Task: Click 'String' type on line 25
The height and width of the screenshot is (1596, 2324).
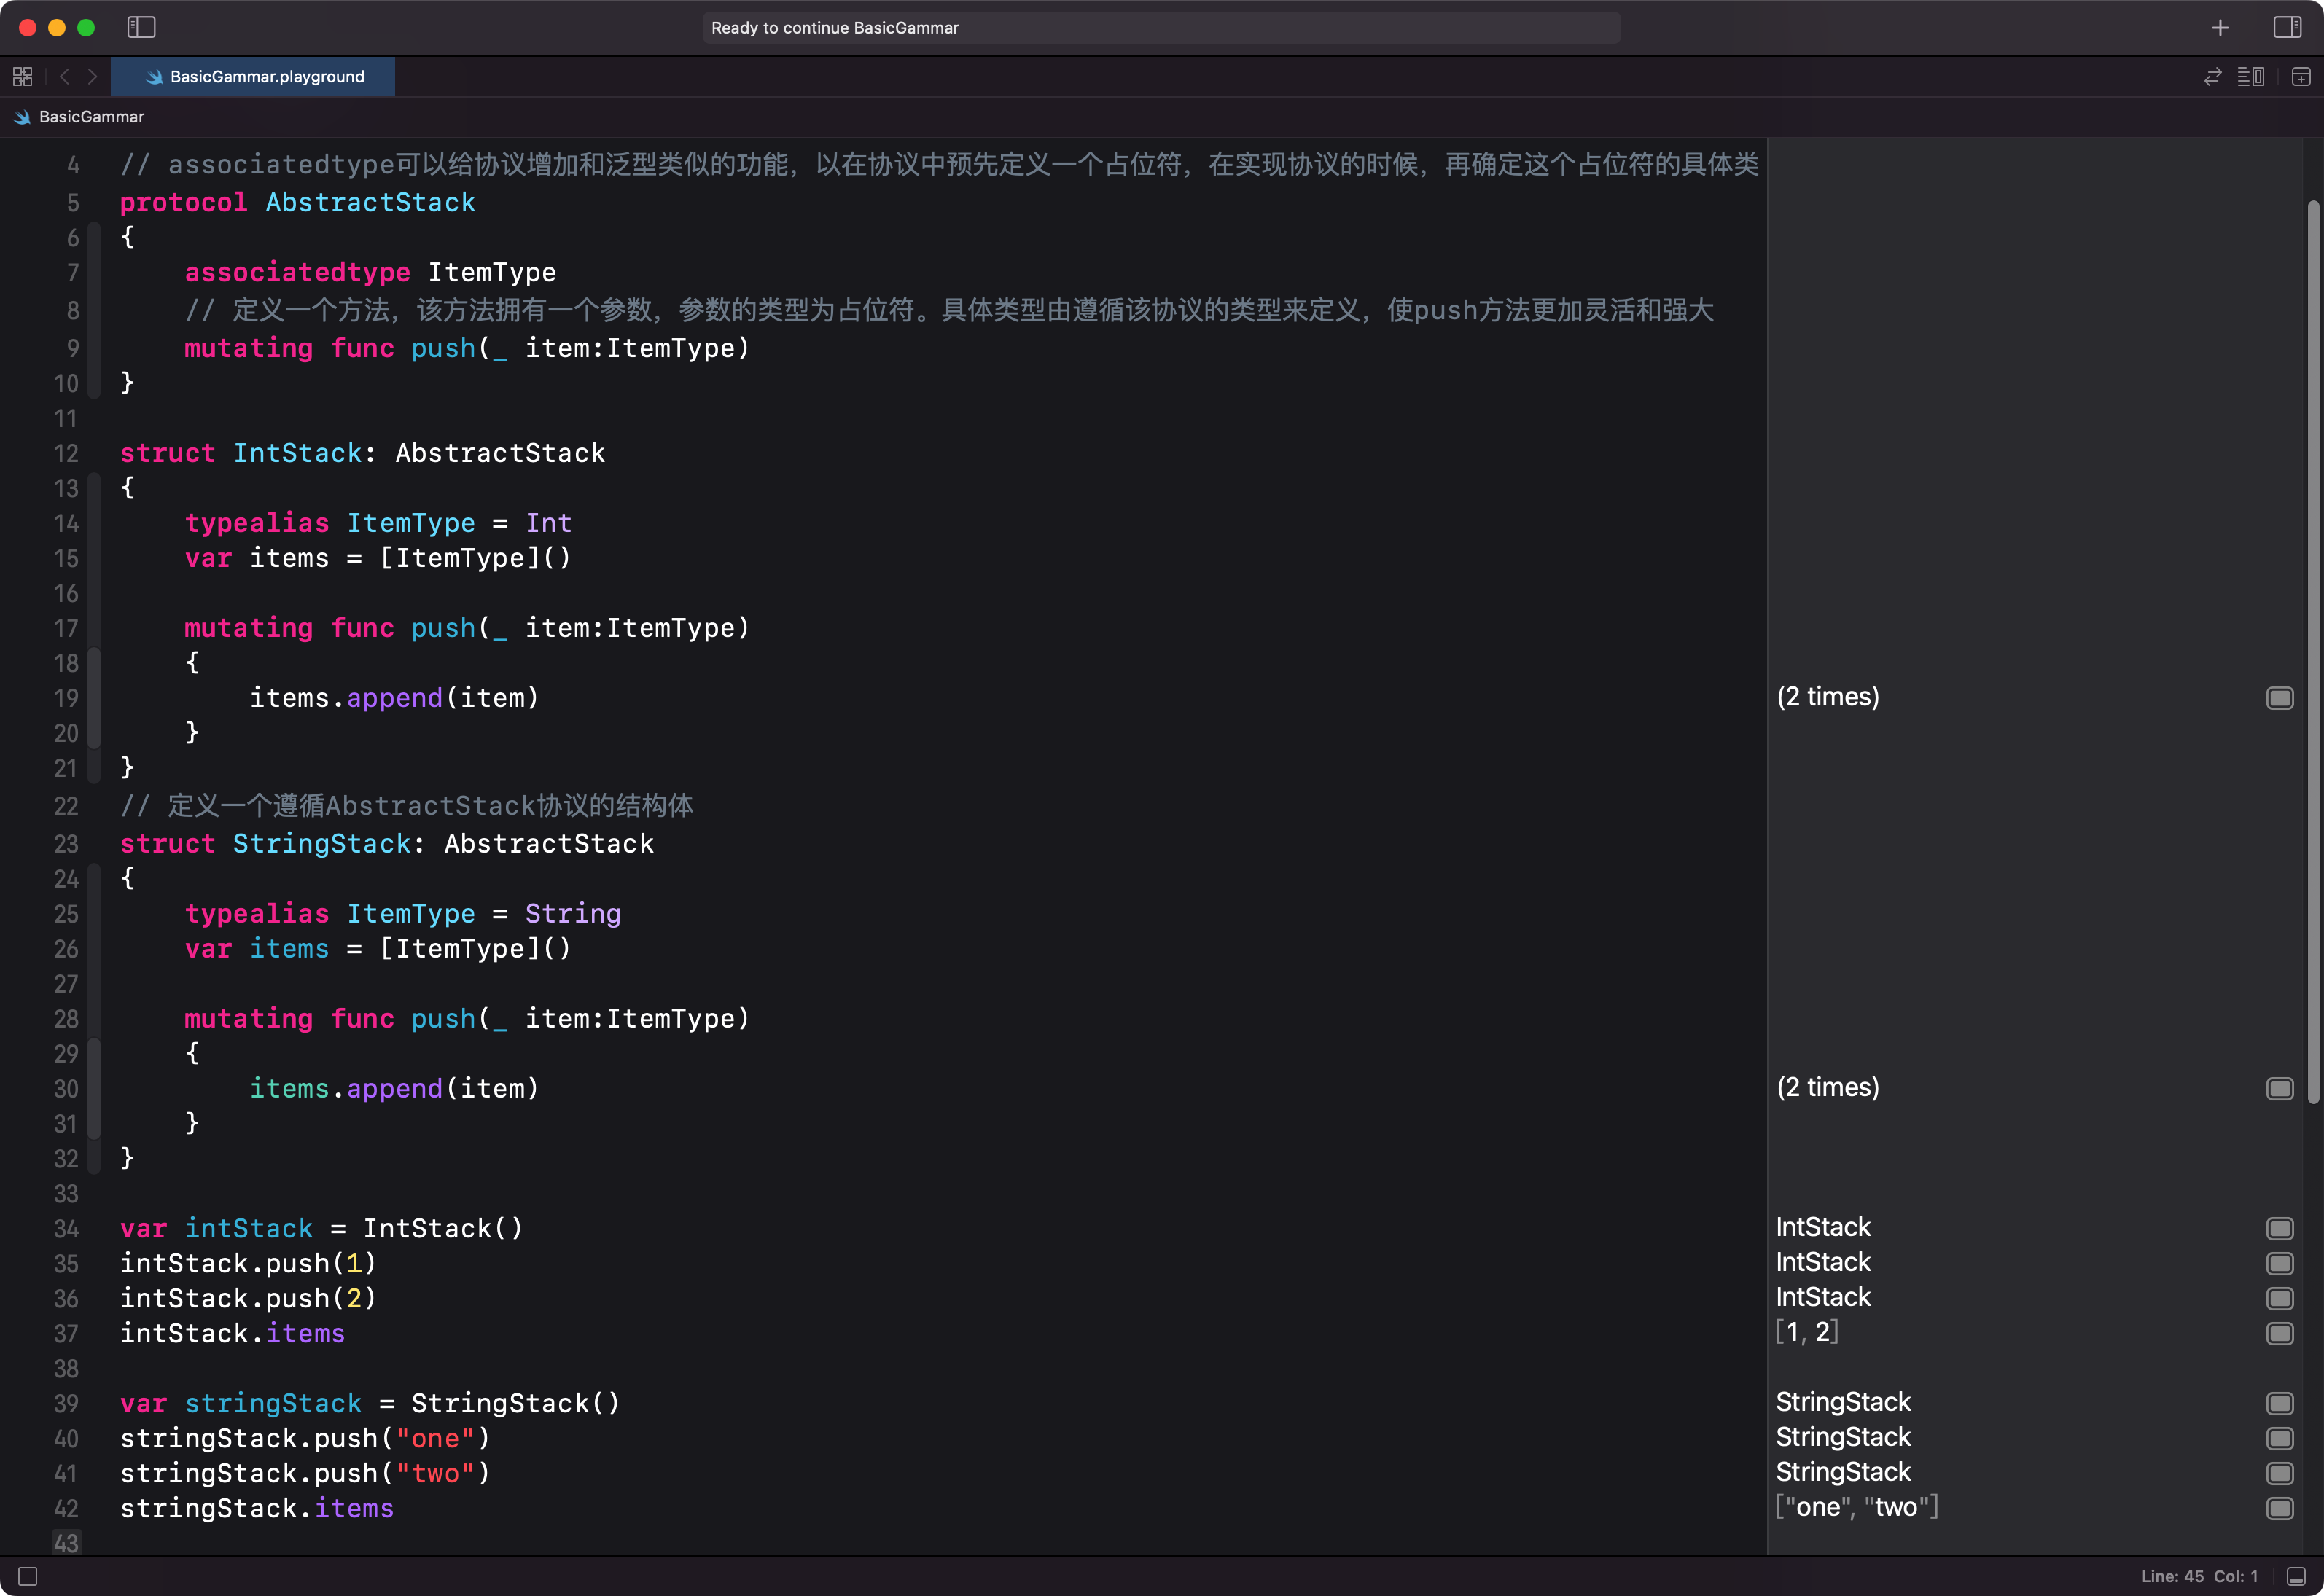Action: (573, 913)
